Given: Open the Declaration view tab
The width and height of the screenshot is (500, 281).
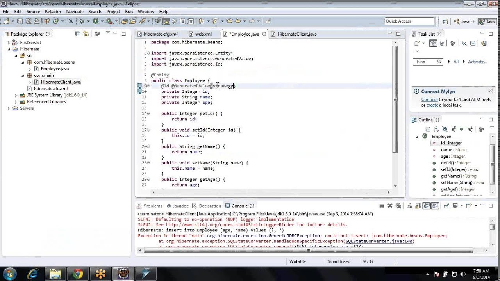Looking at the screenshot, I should pyautogui.click(x=206, y=206).
